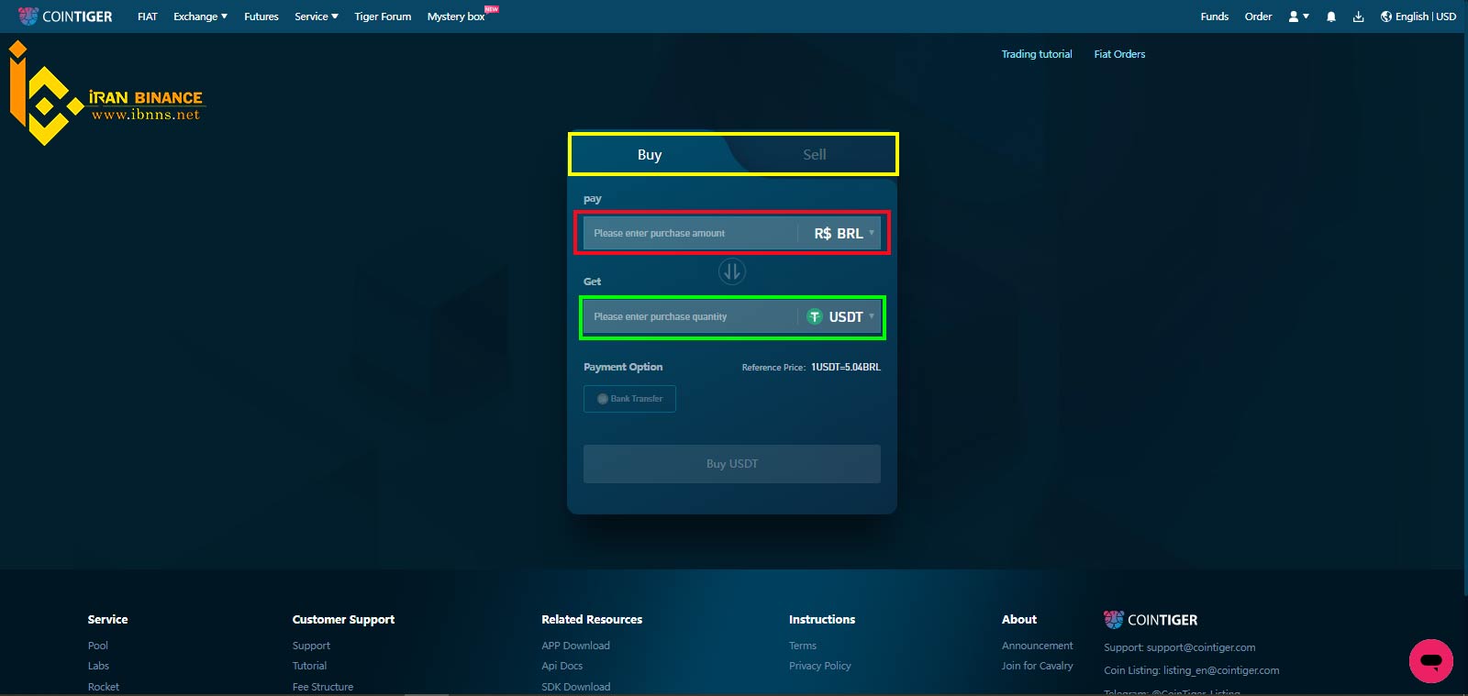The height and width of the screenshot is (696, 1468).
Task: Open SDK Download link
Action: tap(575, 687)
